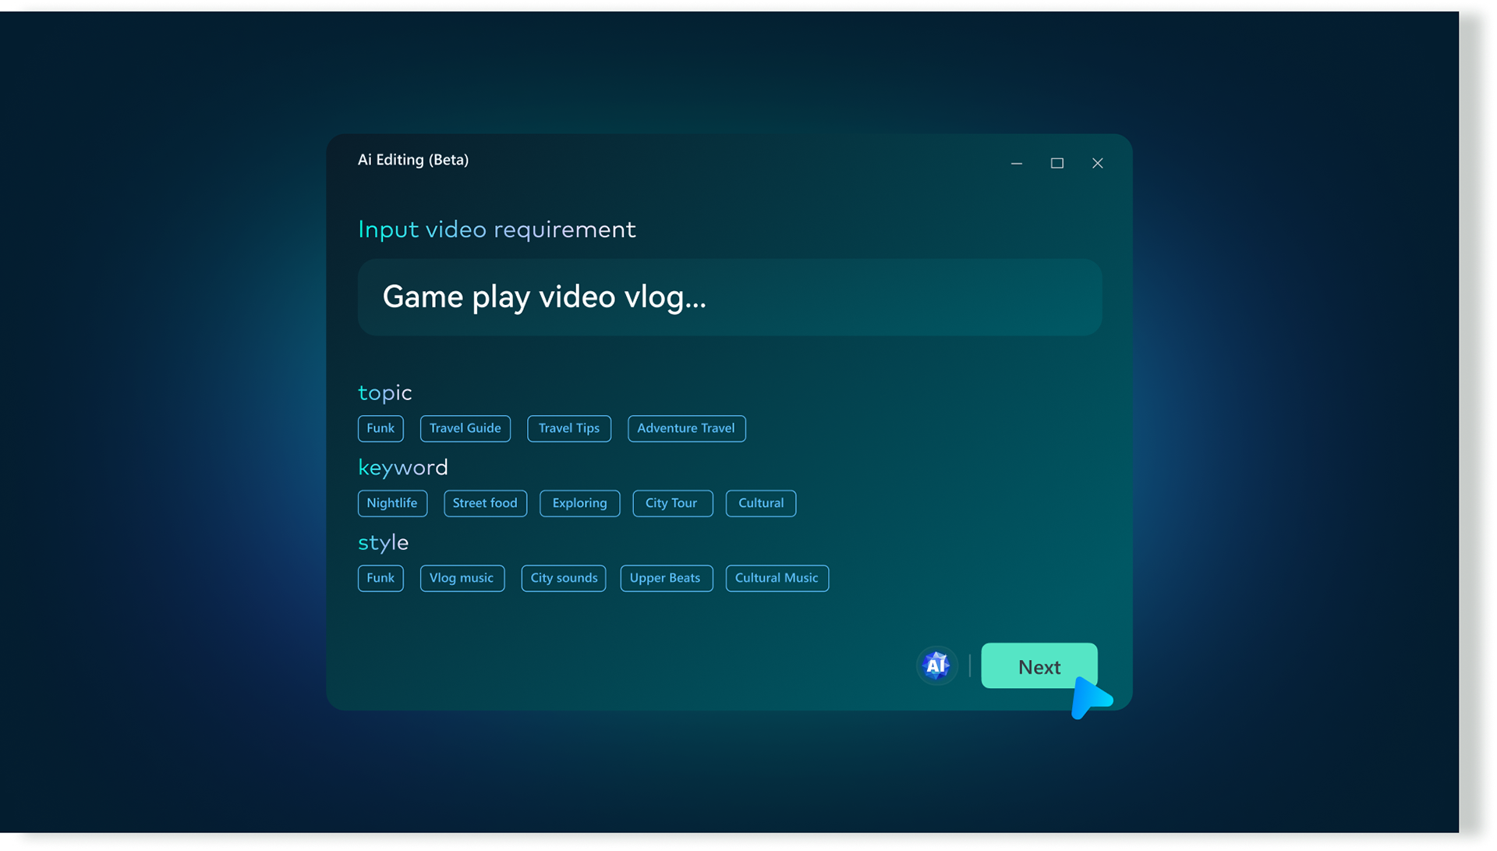1497x851 pixels.
Task: Select the Vlog music style
Action: click(x=462, y=578)
